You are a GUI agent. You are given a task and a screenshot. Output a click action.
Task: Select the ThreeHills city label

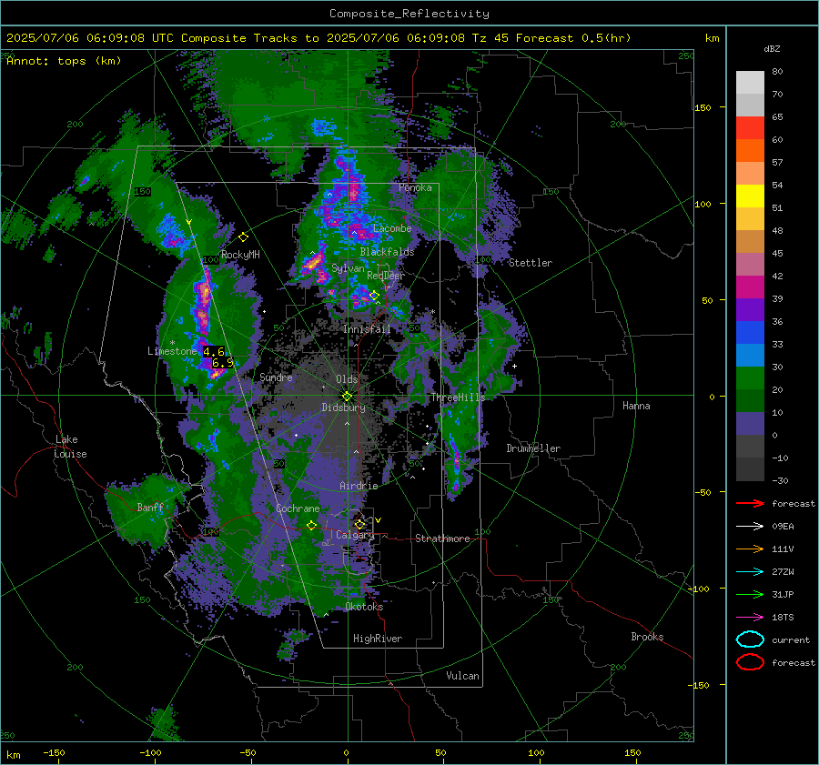pos(458,398)
